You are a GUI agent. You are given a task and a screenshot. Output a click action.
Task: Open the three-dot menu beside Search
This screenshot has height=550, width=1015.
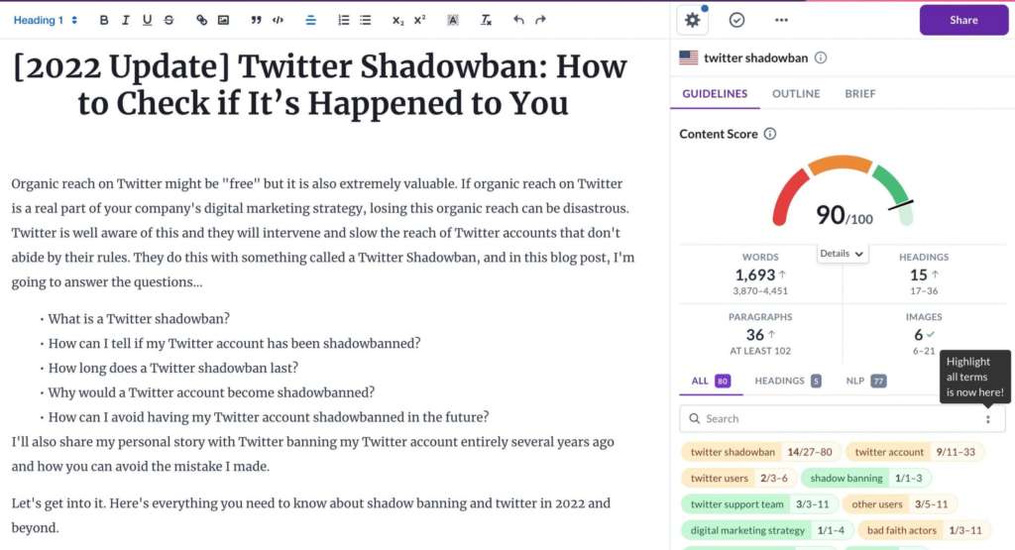pos(988,419)
